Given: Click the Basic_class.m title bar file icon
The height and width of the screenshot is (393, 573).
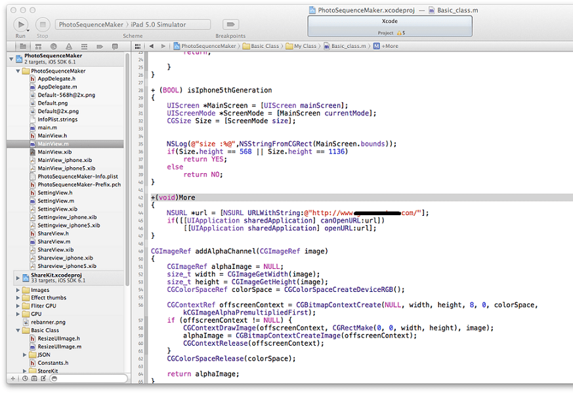Looking at the screenshot, I should coord(432,10).
